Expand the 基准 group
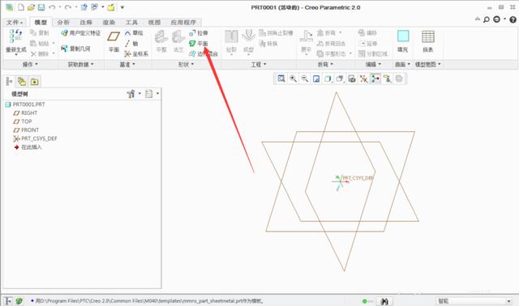 [127, 65]
